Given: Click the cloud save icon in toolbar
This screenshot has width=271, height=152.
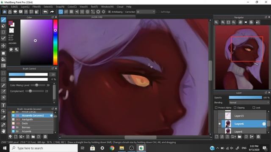Looking at the screenshot, I should (x=5, y=12).
